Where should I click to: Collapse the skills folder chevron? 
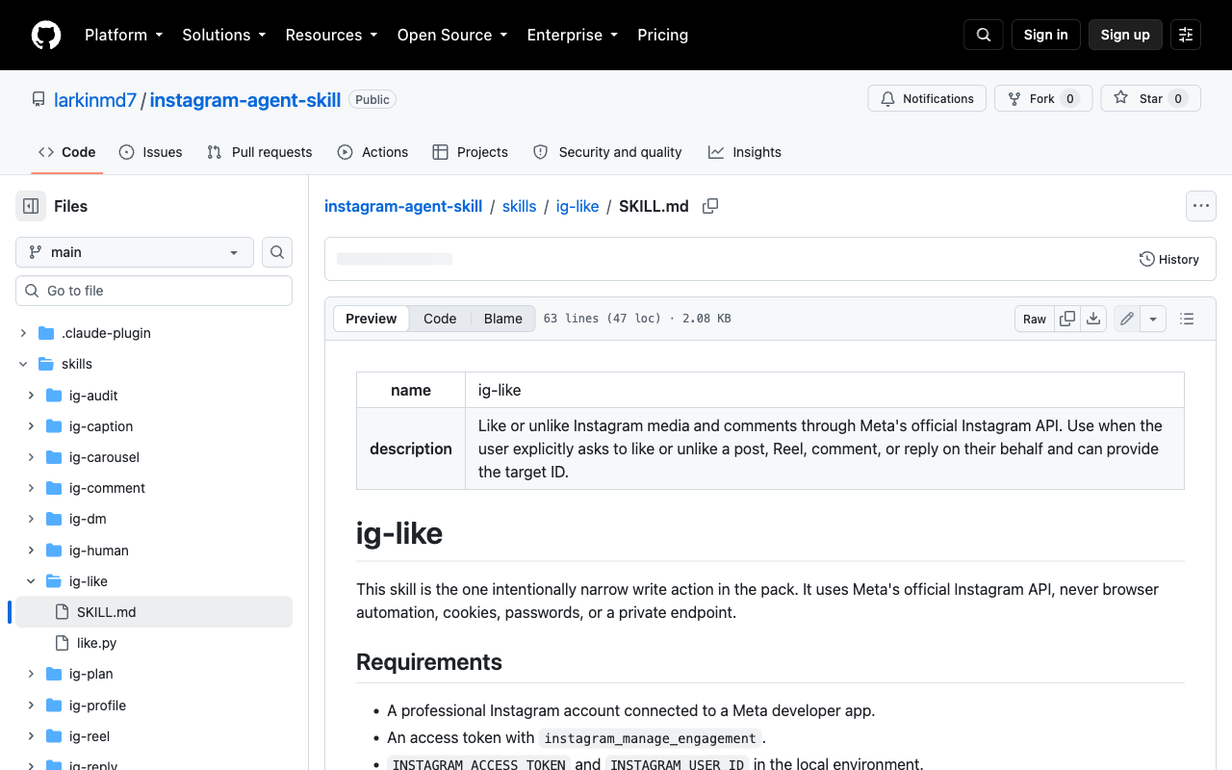pyautogui.click(x=23, y=364)
